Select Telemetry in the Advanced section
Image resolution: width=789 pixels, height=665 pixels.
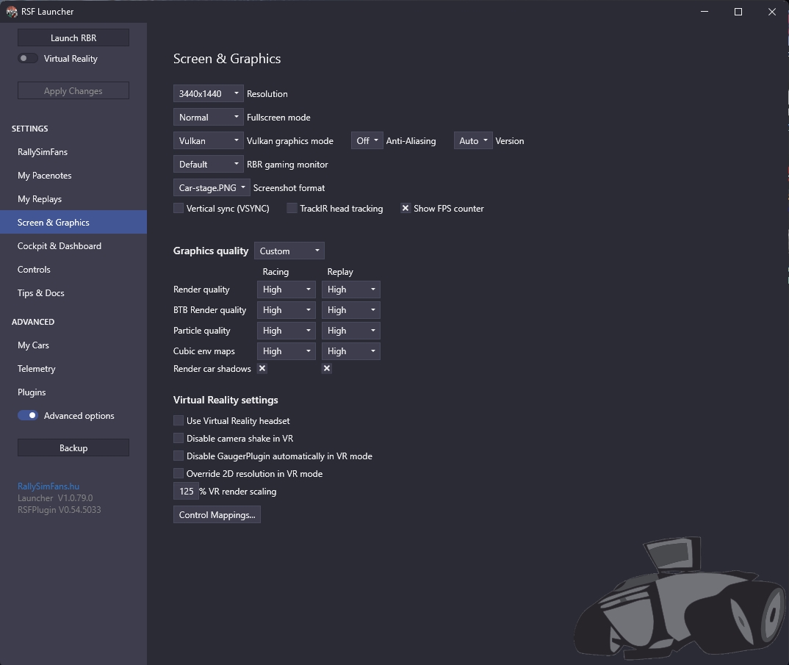tap(37, 369)
